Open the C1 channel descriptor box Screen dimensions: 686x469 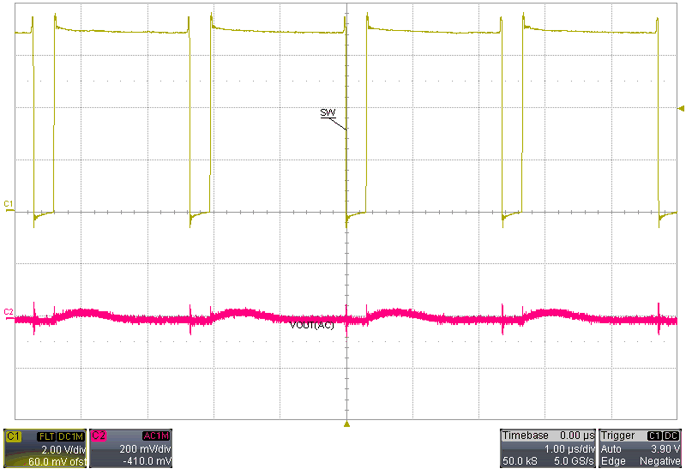pyautogui.click(x=45, y=448)
